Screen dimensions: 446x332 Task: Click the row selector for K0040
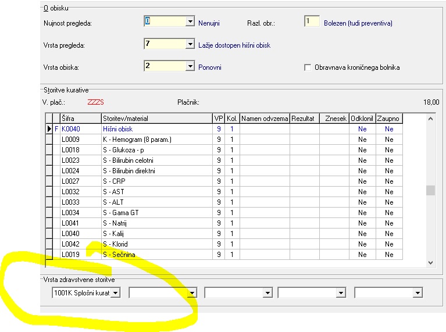click(49, 129)
